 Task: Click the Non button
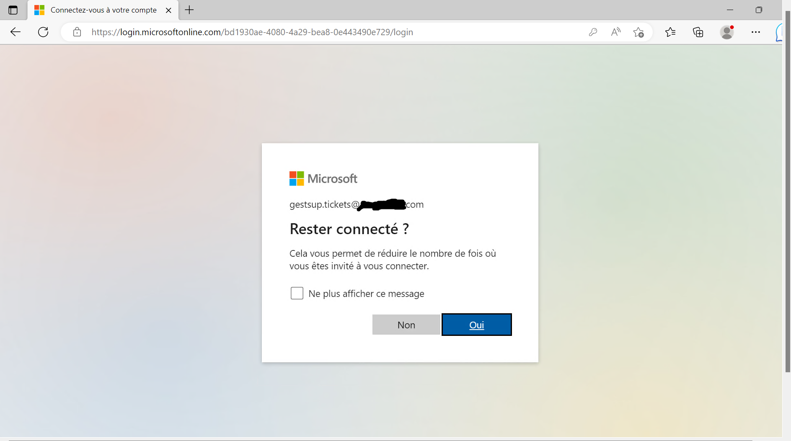(406, 325)
